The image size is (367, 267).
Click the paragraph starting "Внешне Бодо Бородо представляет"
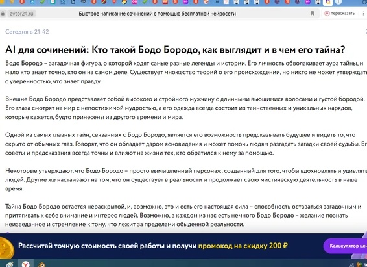(185, 108)
